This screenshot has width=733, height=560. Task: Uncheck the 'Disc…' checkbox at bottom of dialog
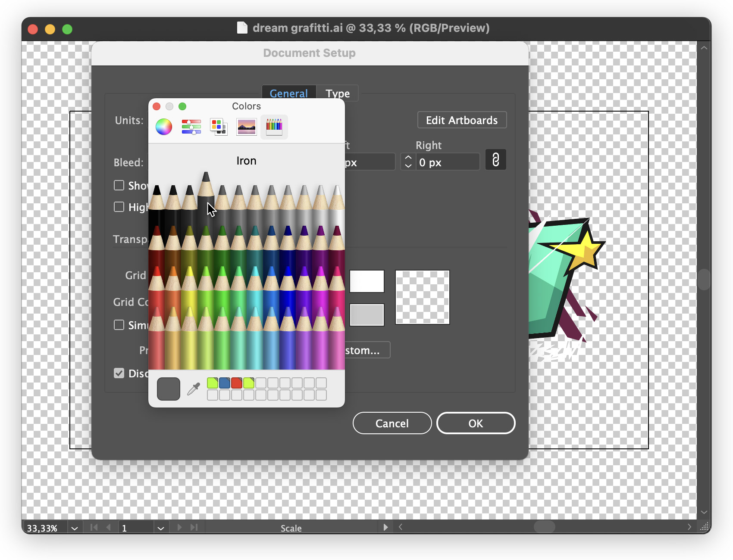[x=119, y=373]
